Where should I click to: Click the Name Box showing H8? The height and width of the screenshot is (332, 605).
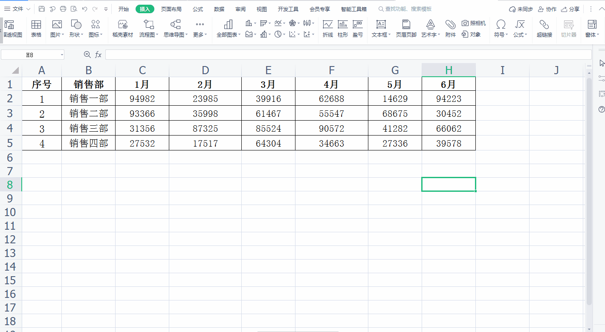coord(30,55)
